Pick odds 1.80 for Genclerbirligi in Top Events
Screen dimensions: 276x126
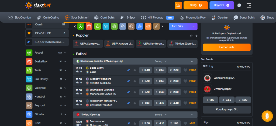click(x=211, y=100)
